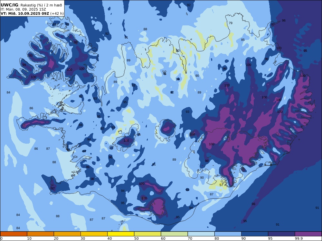Select the '50' legend tick label

coord(136,238)
